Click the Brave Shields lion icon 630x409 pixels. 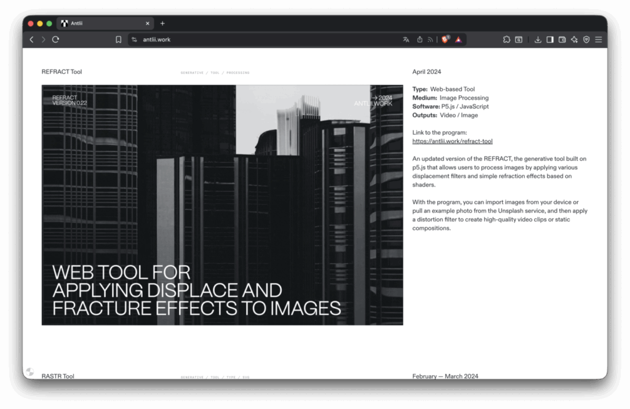[445, 39]
